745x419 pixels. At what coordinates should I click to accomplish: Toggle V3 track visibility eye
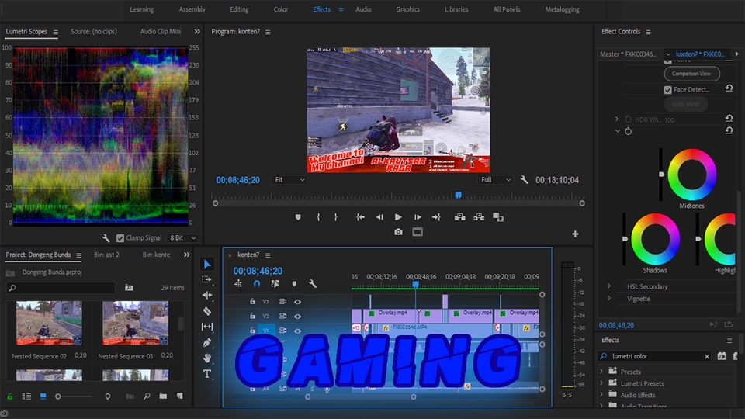(x=297, y=302)
